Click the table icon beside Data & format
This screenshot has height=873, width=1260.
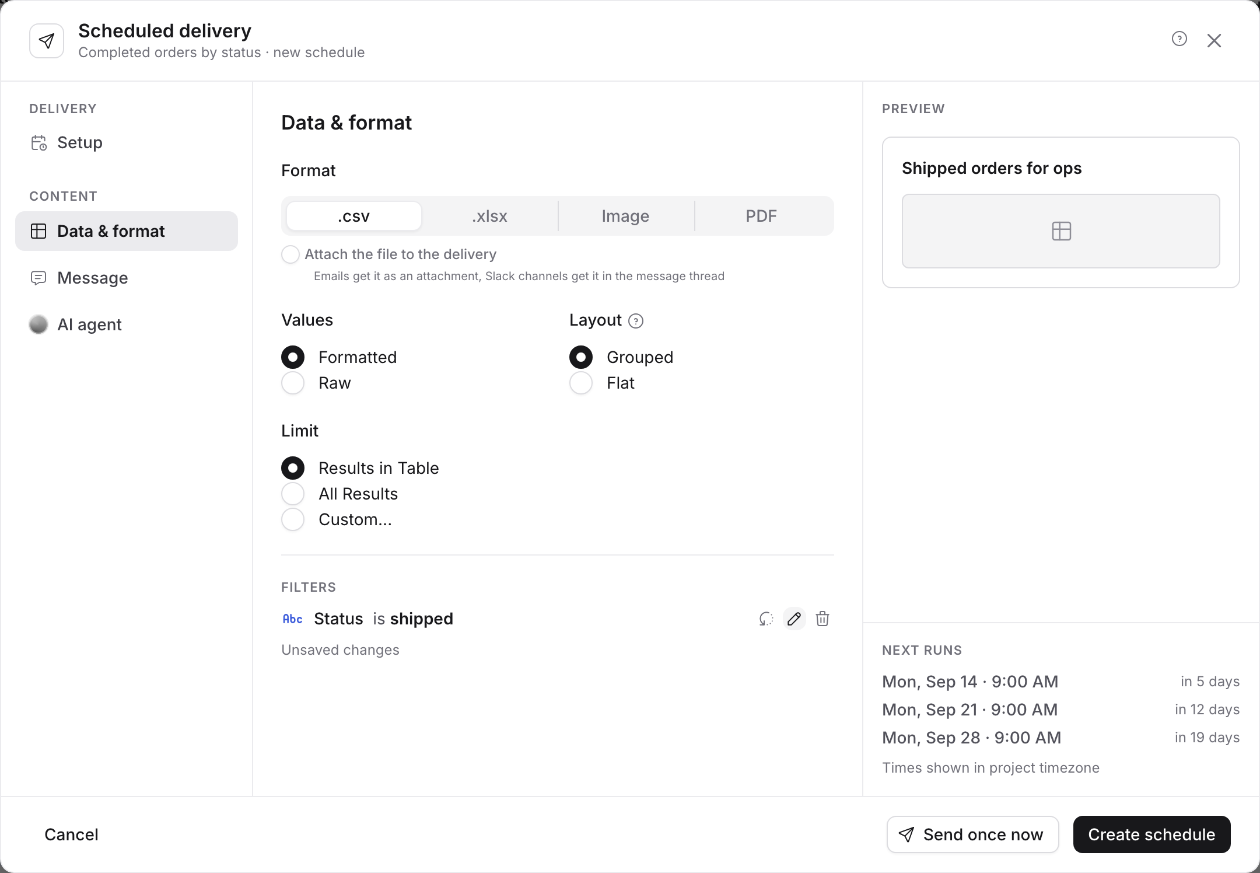pyautogui.click(x=38, y=231)
